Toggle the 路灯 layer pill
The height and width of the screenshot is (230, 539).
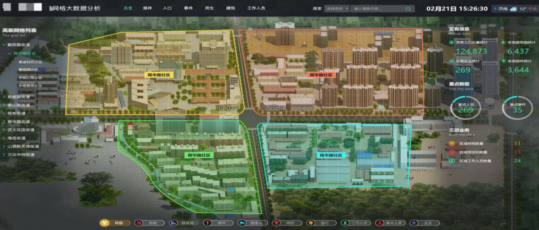point(321,223)
